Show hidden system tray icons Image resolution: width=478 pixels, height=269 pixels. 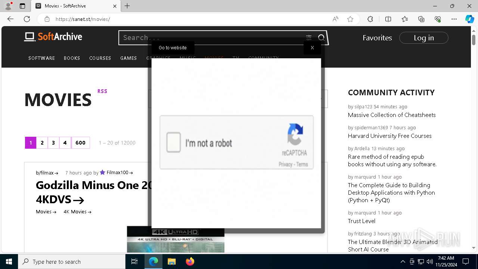click(x=403, y=262)
